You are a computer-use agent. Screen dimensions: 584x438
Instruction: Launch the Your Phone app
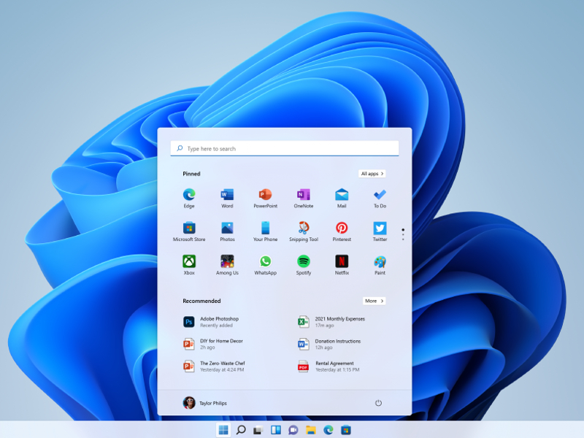point(265,231)
